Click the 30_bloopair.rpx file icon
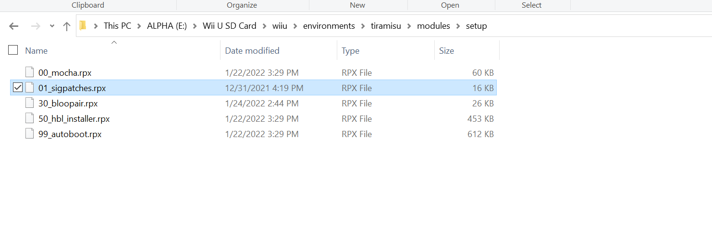The height and width of the screenshot is (232, 712). click(30, 104)
